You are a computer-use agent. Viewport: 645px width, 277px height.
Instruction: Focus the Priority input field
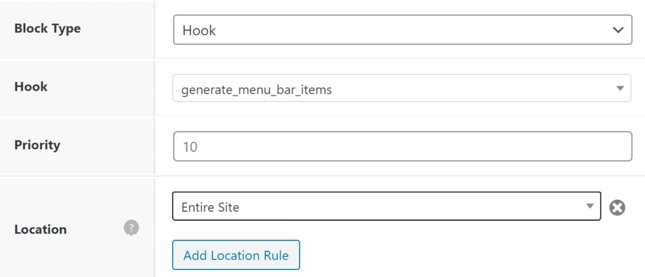click(x=402, y=147)
